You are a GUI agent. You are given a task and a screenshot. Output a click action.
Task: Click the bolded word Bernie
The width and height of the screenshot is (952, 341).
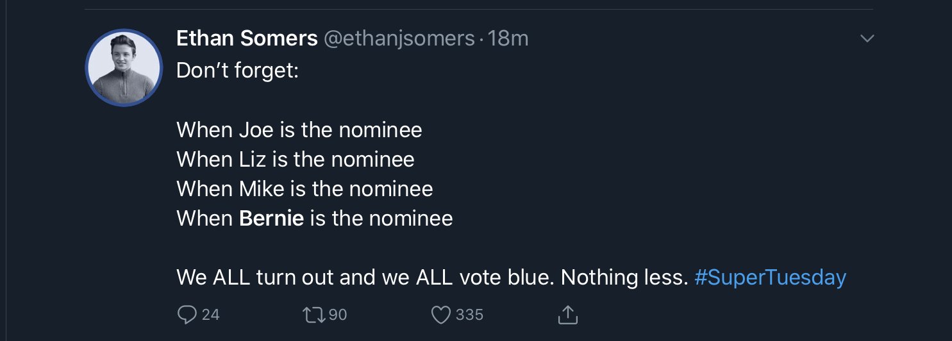tap(271, 219)
